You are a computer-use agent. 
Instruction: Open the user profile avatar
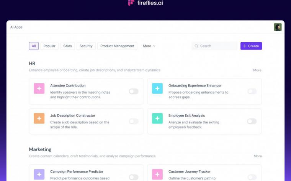tap(278, 27)
